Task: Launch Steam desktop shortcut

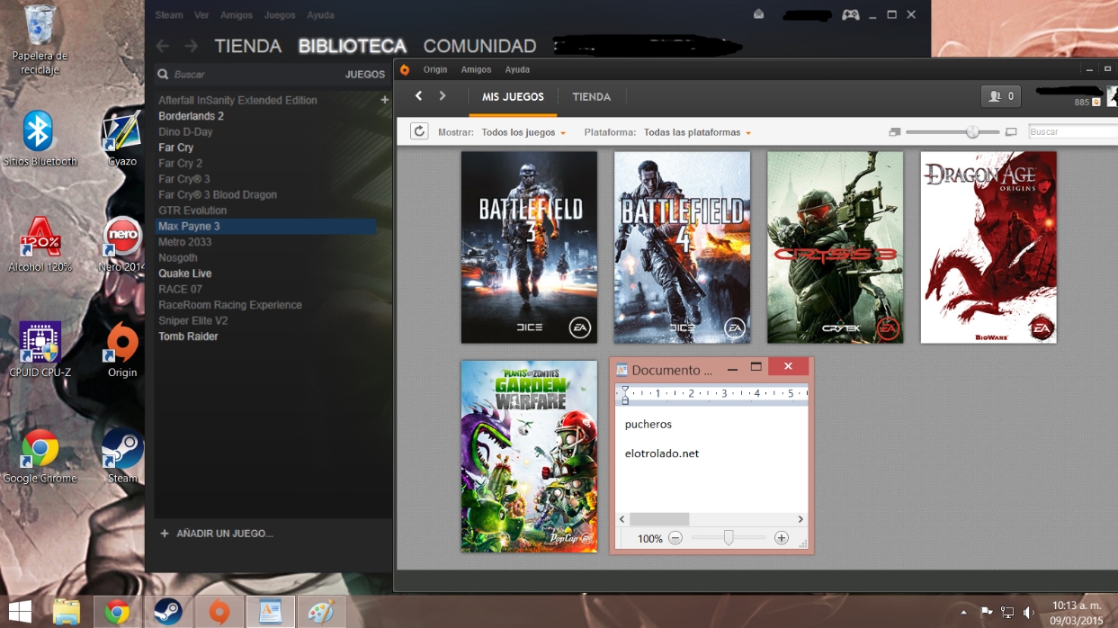Action: click(121, 455)
